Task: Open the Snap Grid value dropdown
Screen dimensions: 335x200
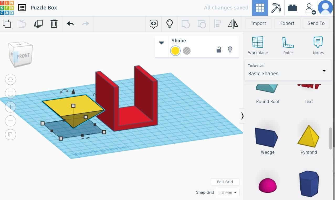Action: (228, 193)
